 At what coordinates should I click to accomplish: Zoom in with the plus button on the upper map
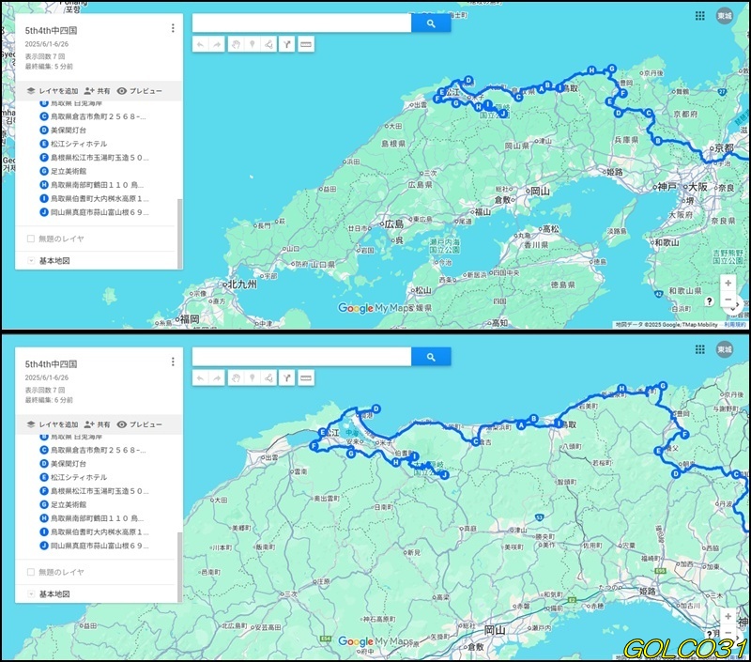pyautogui.click(x=728, y=283)
